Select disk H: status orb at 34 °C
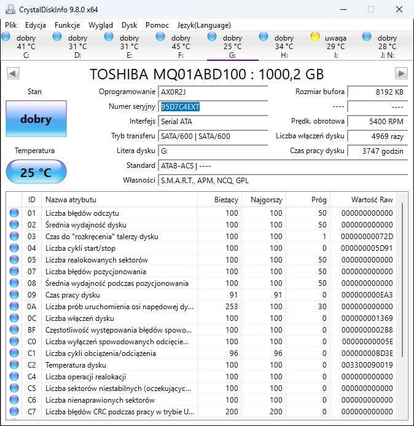Viewport: 414px width, 426px height. point(264,36)
